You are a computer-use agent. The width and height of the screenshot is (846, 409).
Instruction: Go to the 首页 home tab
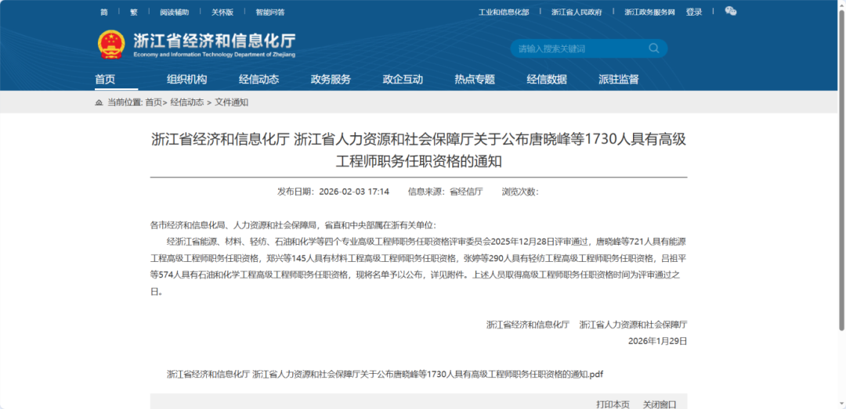pos(105,79)
